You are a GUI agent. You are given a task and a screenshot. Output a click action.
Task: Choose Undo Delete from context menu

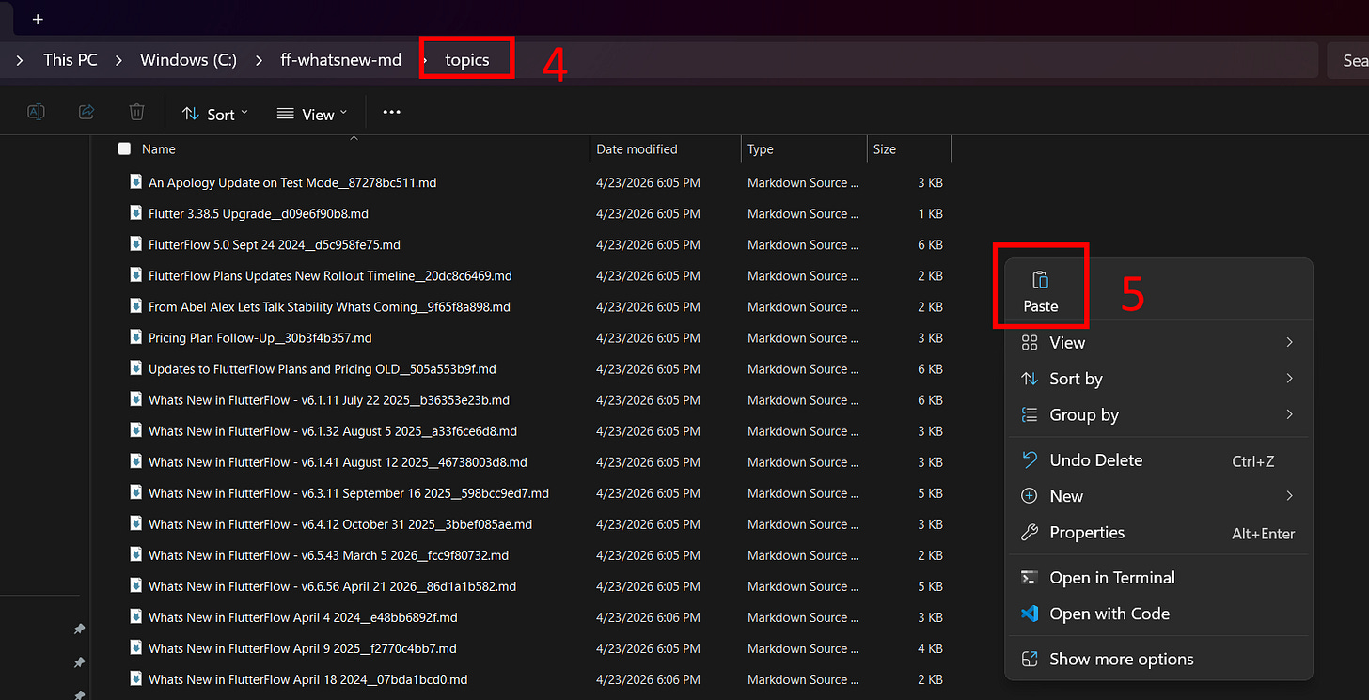coord(1158,460)
